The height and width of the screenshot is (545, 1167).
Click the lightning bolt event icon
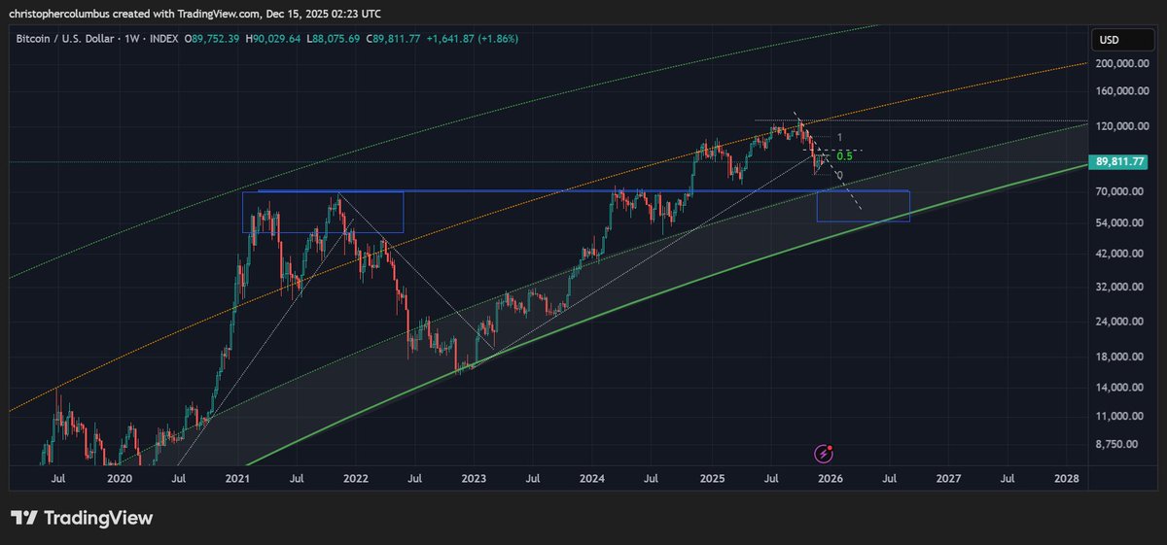coord(824,453)
